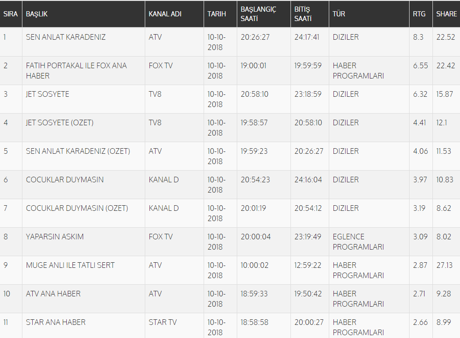Click the SIRA column header
This screenshot has height=338, width=460.
[x=10, y=14]
